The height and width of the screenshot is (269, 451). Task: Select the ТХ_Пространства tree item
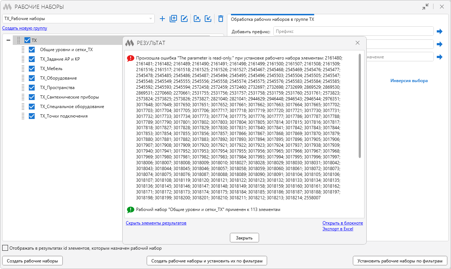(x=57, y=88)
